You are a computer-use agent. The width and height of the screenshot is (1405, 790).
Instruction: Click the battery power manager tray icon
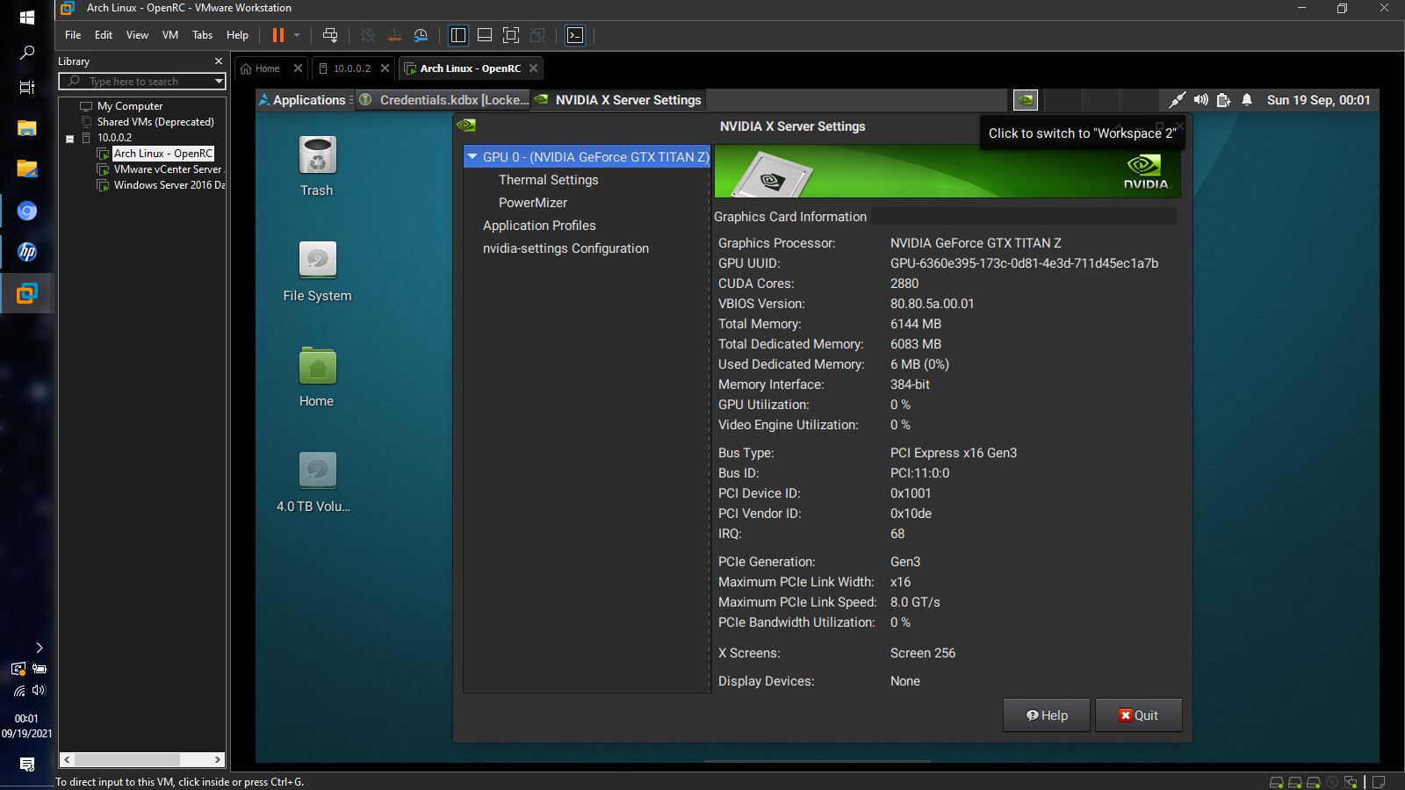tap(1223, 100)
